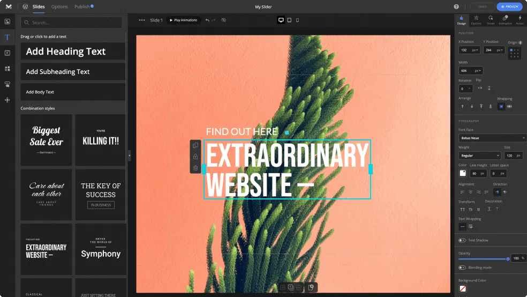Delete selected layer with trash icon
Image resolution: width=527 pixels, height=297 pixels.
point(195,168)
